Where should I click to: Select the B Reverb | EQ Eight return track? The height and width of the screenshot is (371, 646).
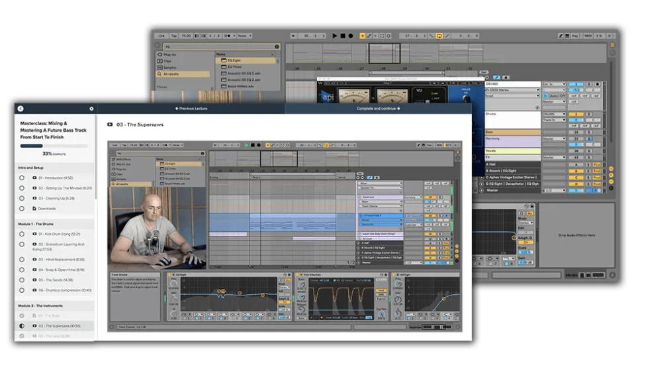click(512, 171)
